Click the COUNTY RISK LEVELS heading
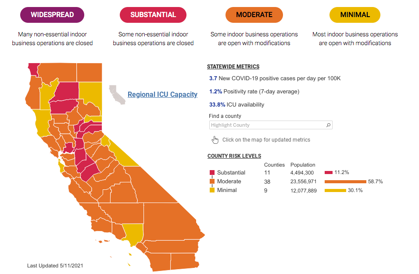419x274 pixels. pyautogui.click(x=234, y=156)
